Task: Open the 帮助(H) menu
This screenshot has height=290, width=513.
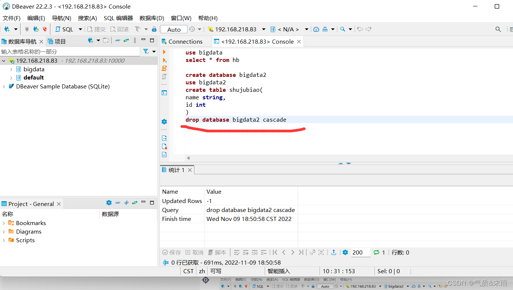Action: 208,18
